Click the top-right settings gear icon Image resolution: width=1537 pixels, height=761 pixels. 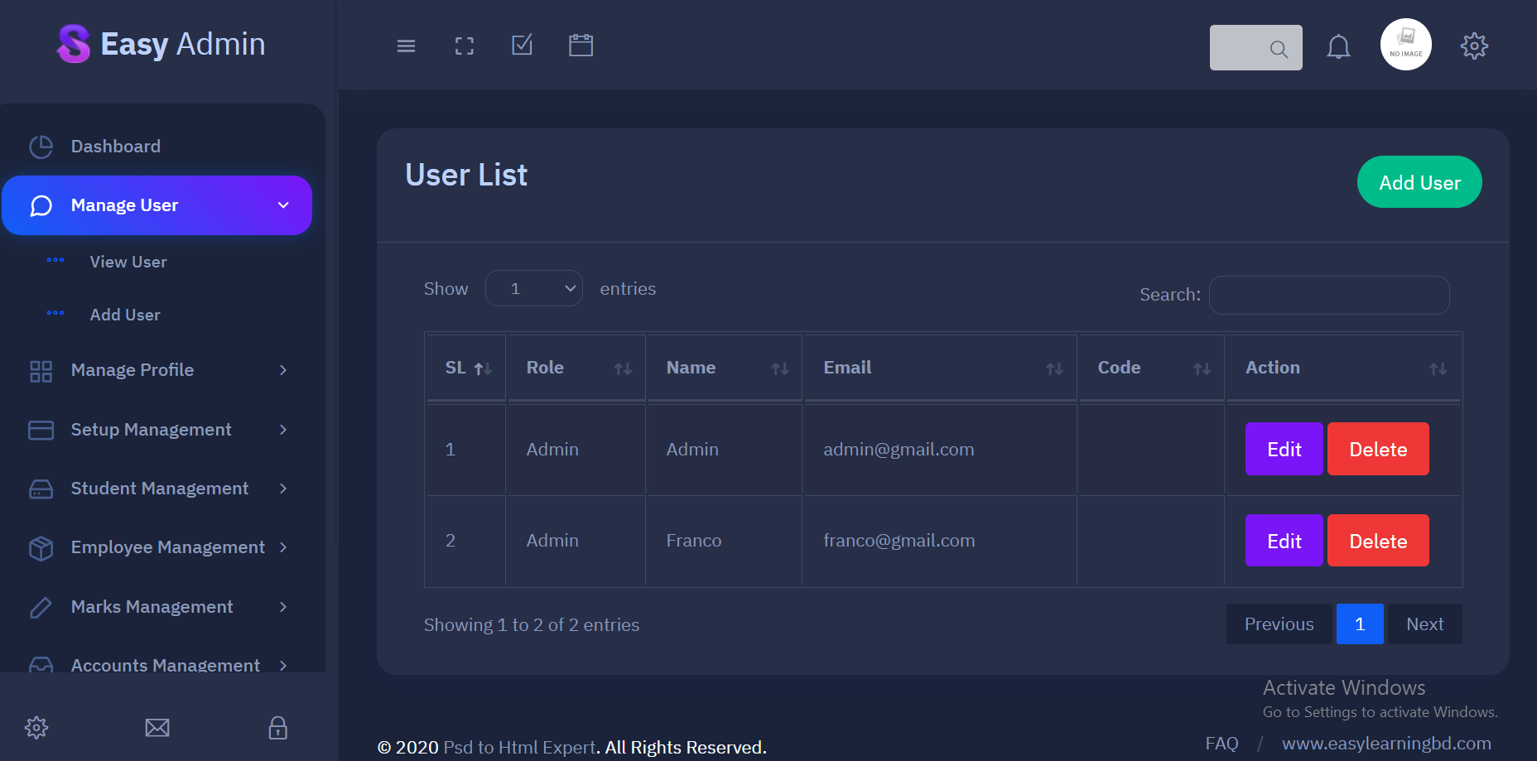click(1474, 46)
